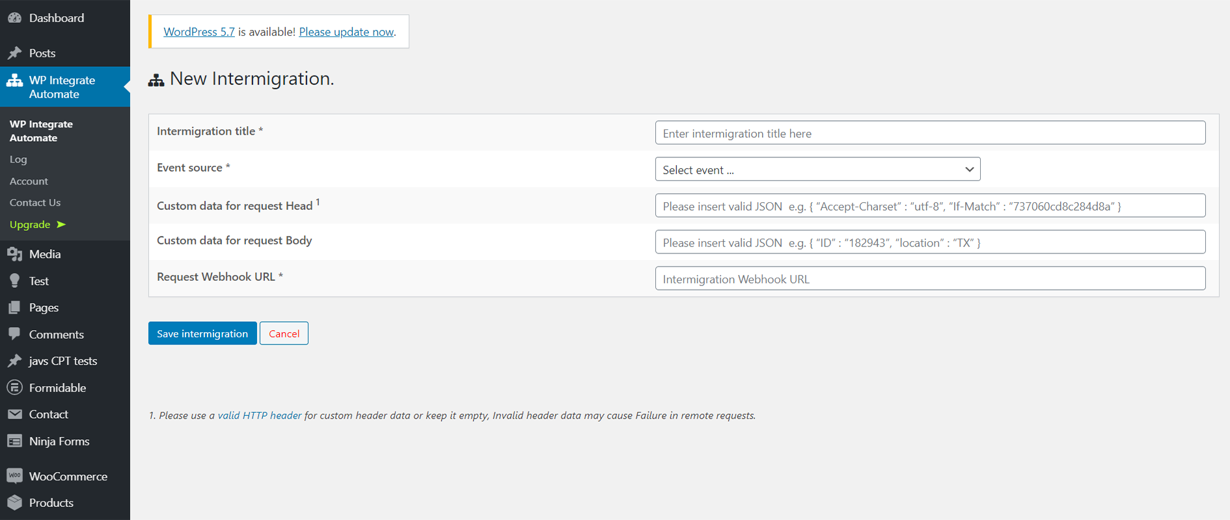Click the WooCommerce icon
1230x520 pixels.
14,476
